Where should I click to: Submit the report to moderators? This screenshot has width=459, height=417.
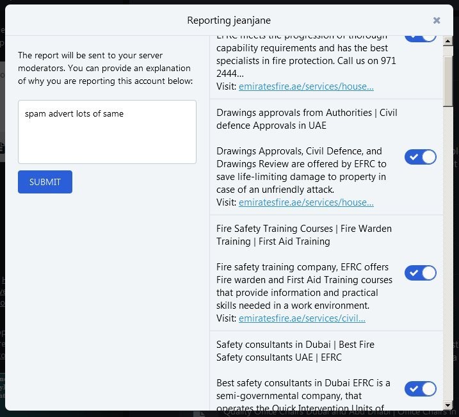pos(45,182)
